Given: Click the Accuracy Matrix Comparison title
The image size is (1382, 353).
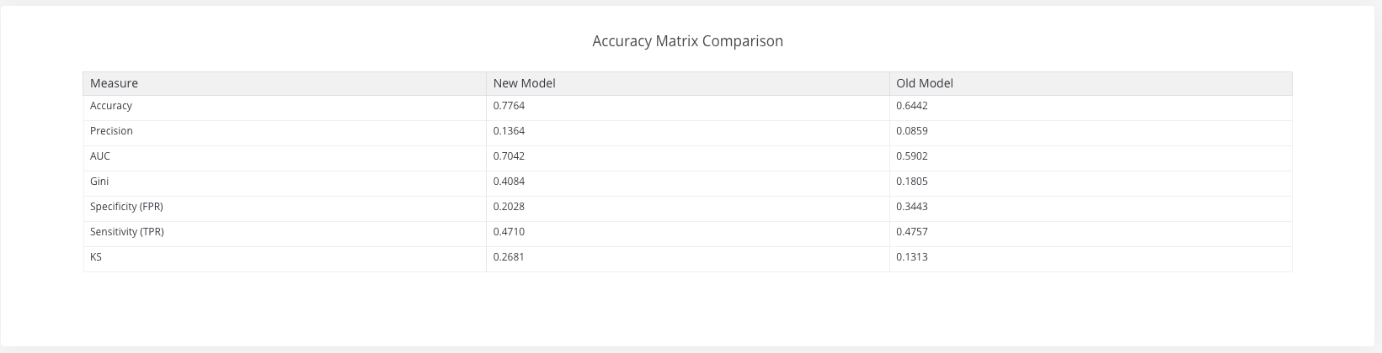Looking at the screenshot, I should point(687,41).
